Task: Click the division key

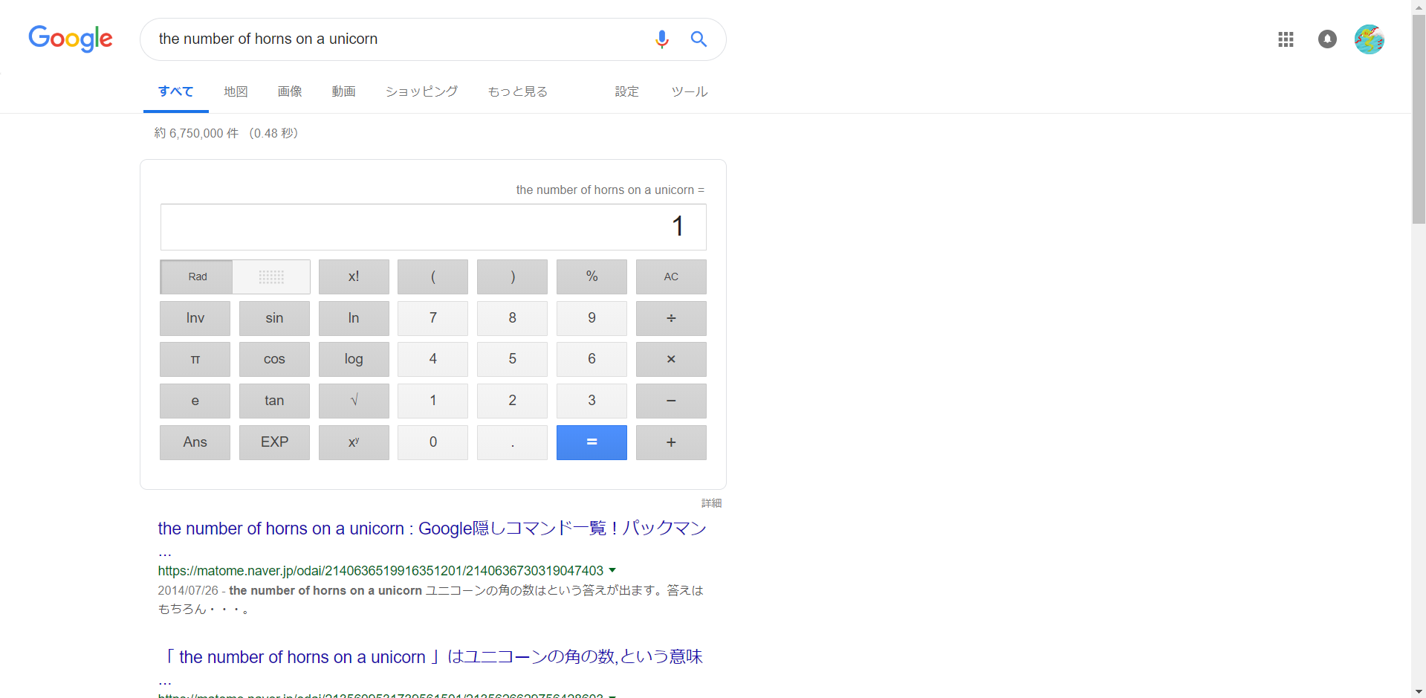Action: pyautogui.click(x=671, y=318)
